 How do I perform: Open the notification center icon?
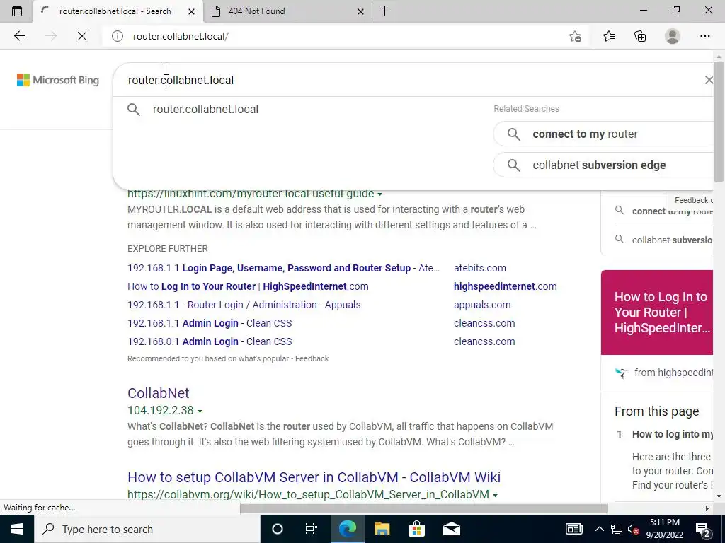pyautogui.click(x=703, y=530)
